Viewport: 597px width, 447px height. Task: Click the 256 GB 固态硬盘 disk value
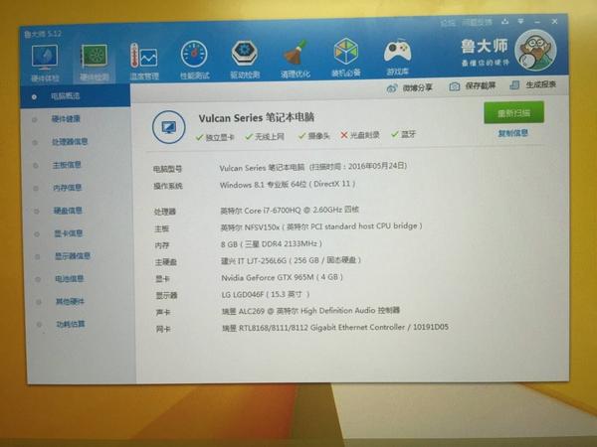tap(291, 260)
